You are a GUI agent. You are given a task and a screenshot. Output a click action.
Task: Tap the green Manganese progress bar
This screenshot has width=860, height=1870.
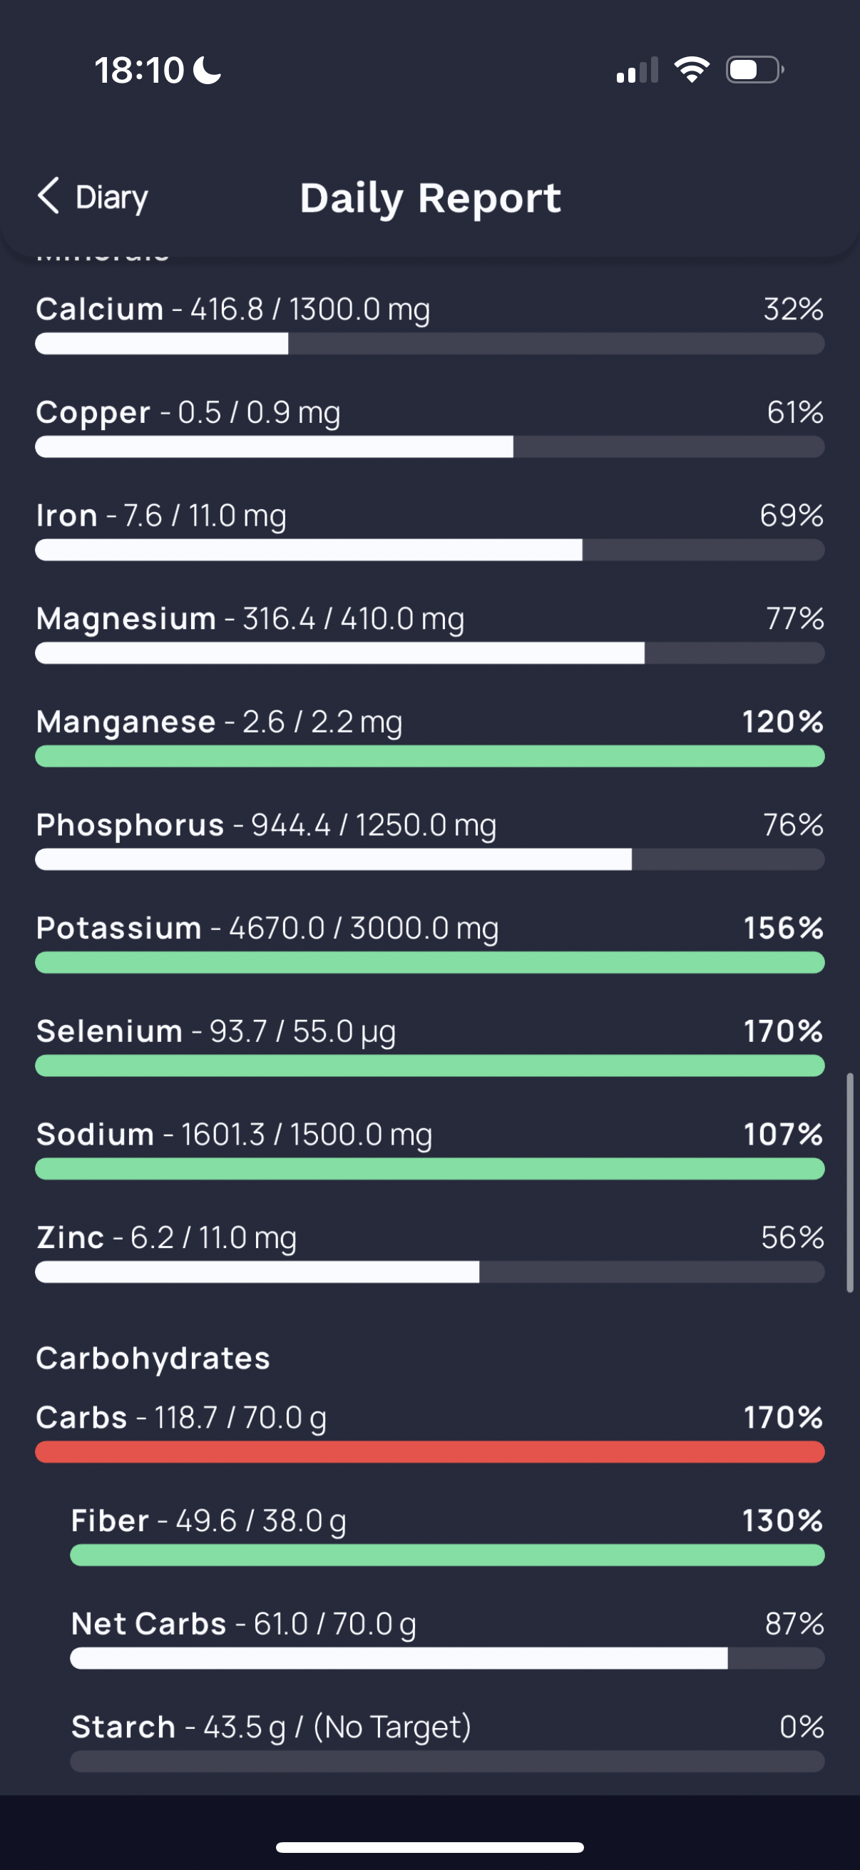click(429, 756)
